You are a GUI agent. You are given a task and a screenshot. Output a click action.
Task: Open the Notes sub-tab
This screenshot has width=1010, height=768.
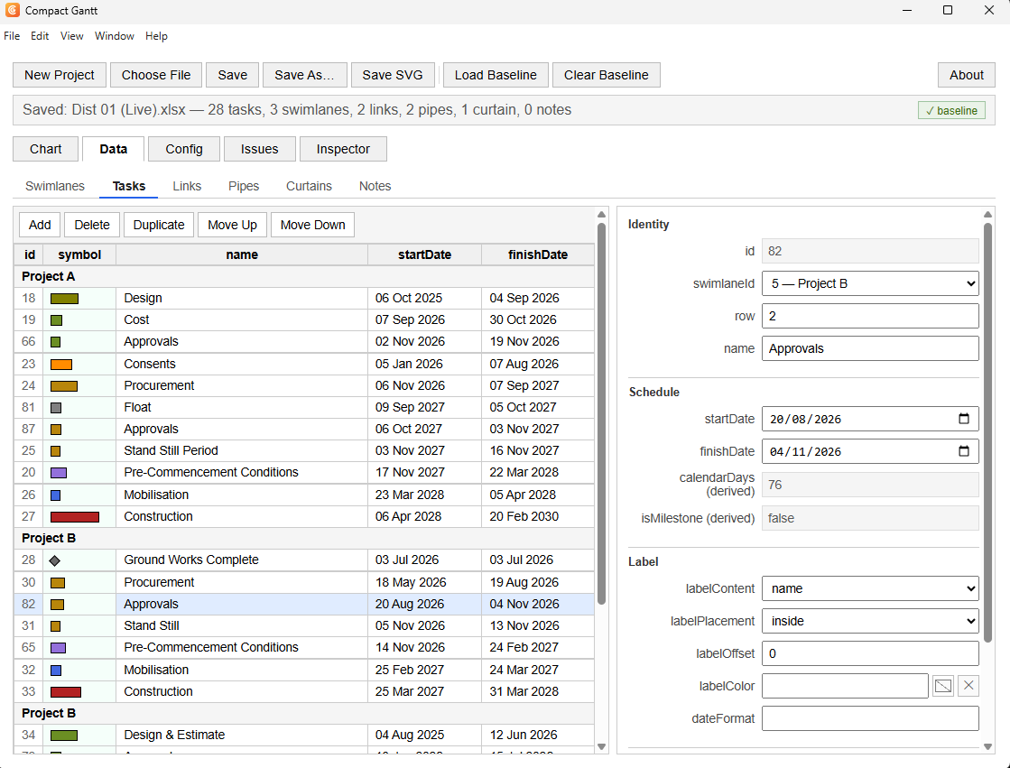[375, 186]
